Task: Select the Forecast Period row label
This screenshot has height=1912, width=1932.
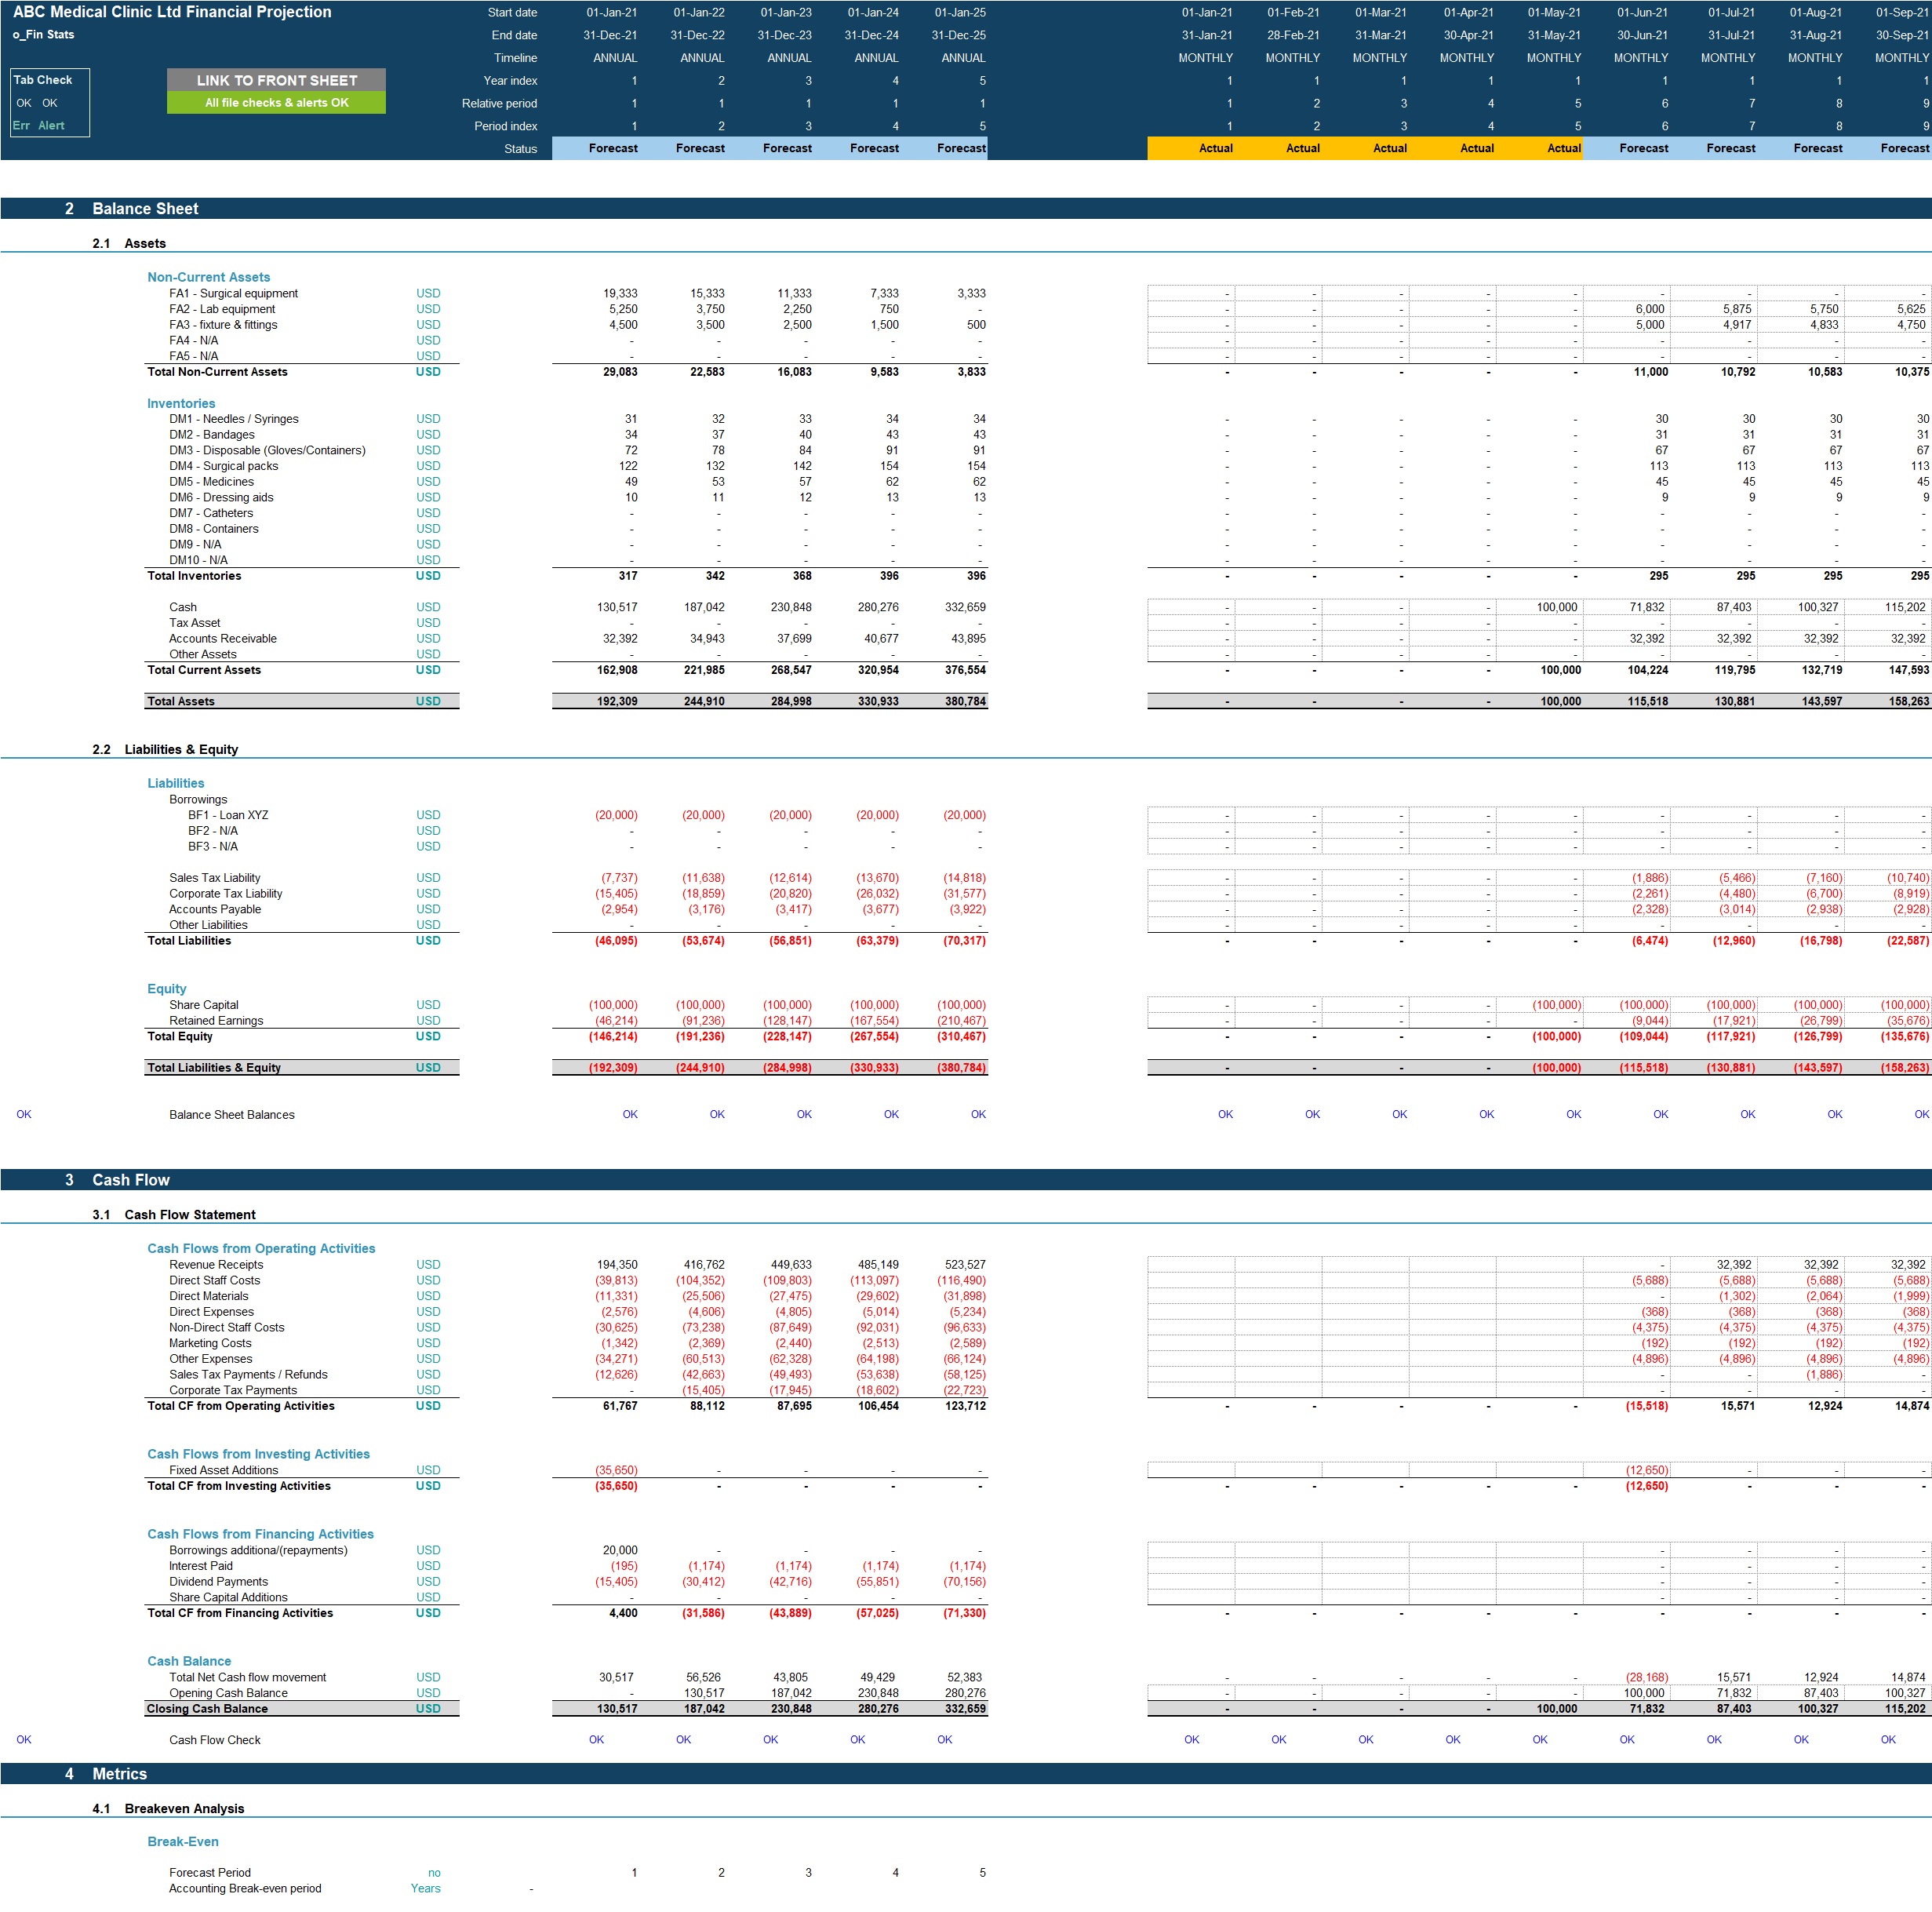Action: pyautogui.click(x=209, y=1873)
